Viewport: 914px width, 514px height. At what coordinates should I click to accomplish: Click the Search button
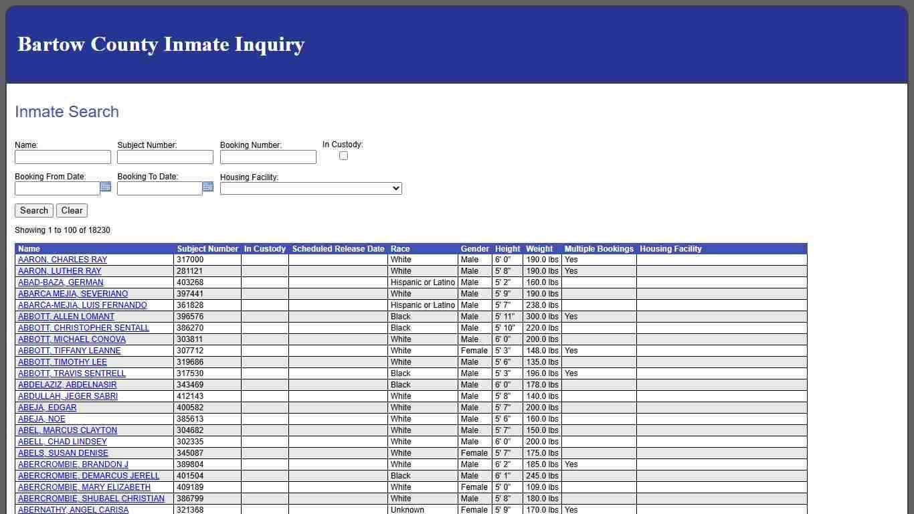(x=33, y=210)
